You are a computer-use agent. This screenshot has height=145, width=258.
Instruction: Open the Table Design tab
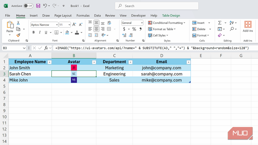pos(171,15)
